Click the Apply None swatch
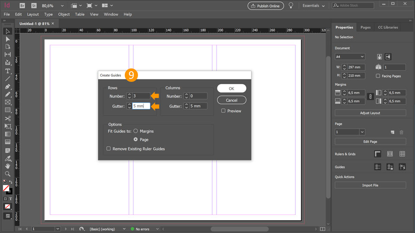 (x=8, y=207)
